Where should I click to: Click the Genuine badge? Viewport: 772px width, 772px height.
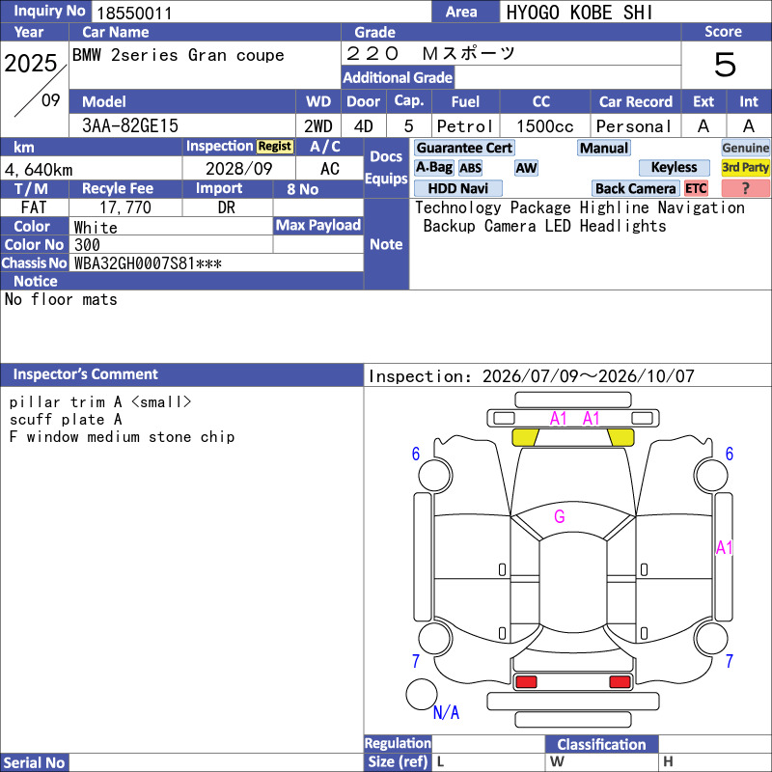click(745, 148)
